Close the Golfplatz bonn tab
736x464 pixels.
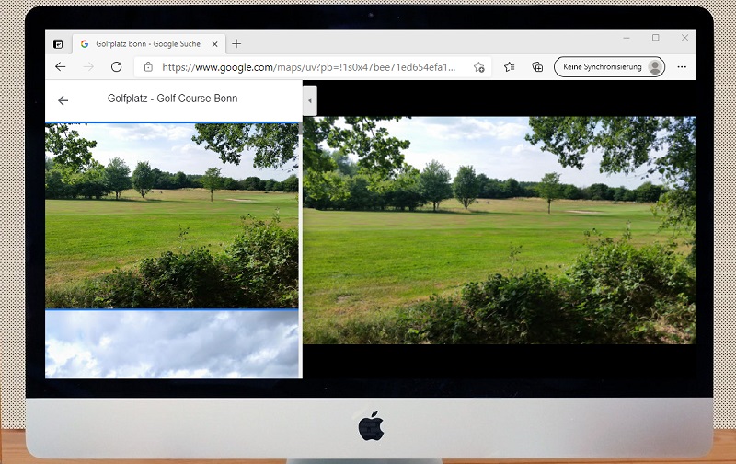click(215, 44)
